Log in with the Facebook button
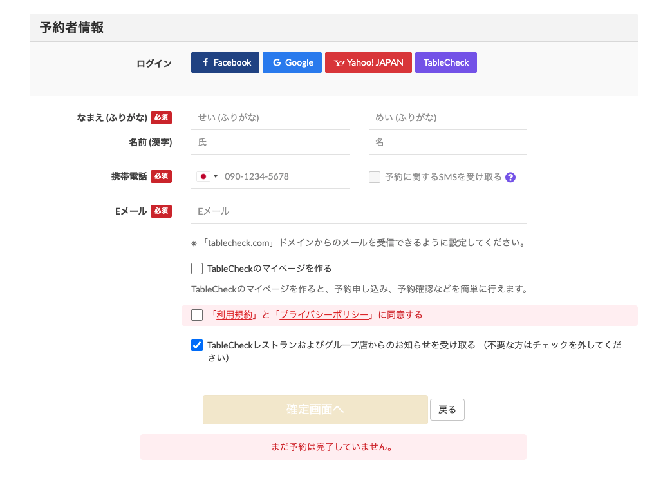 point(225,62)
